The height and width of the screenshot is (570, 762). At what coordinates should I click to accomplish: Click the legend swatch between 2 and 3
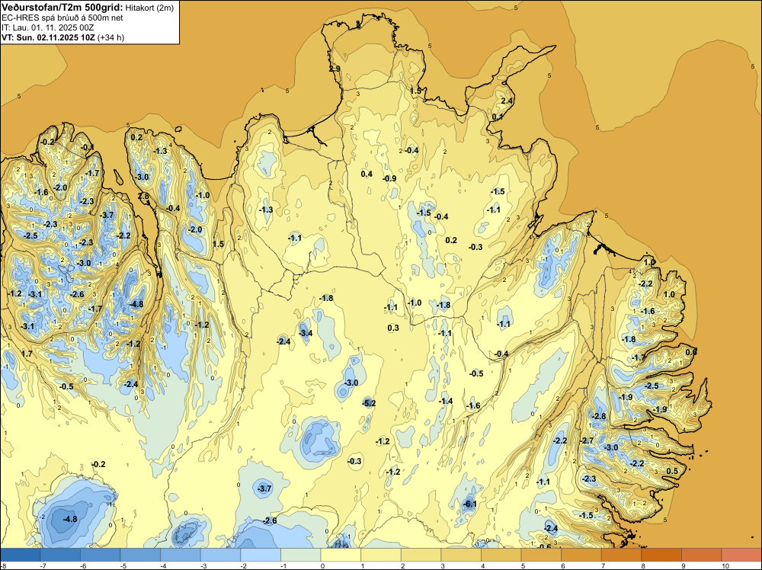pyautogui.click(x=421, y=555)
